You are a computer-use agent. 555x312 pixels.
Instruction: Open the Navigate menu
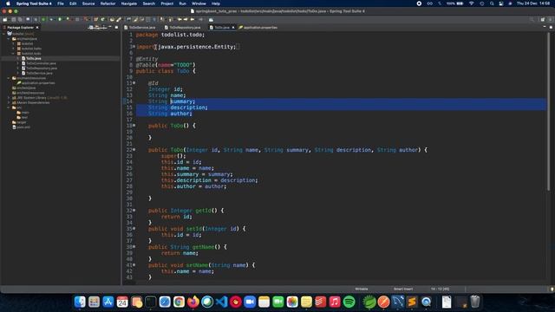point(129,3)
